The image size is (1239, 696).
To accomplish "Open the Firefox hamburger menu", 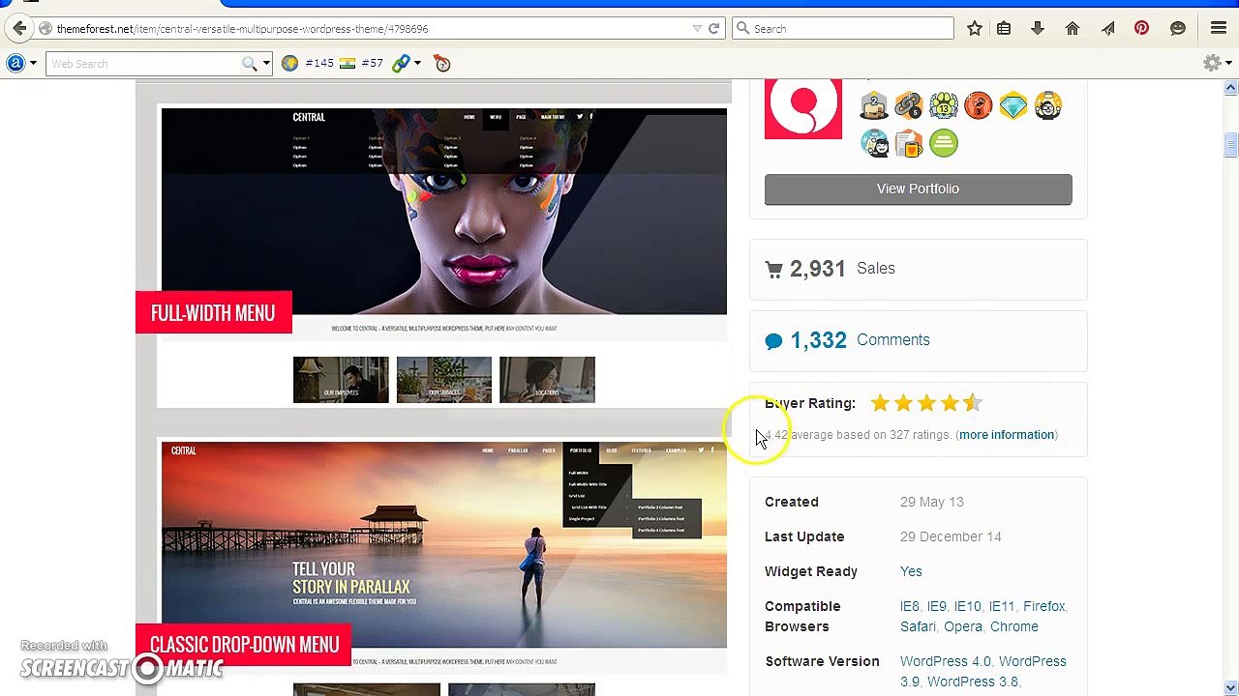I will [1219, 29].
